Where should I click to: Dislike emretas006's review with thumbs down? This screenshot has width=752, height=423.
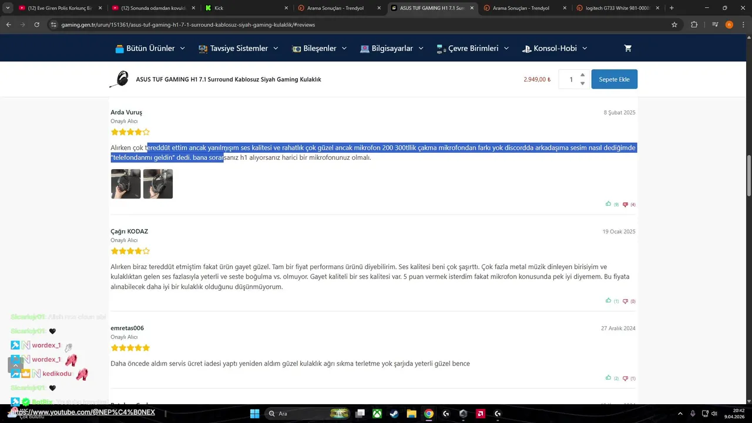[x=625, y=378]
